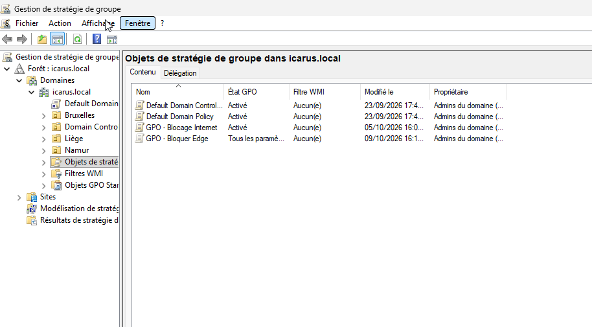Open the Action menu
This screenshot has width=592, height=327.
tap(60, 23)
